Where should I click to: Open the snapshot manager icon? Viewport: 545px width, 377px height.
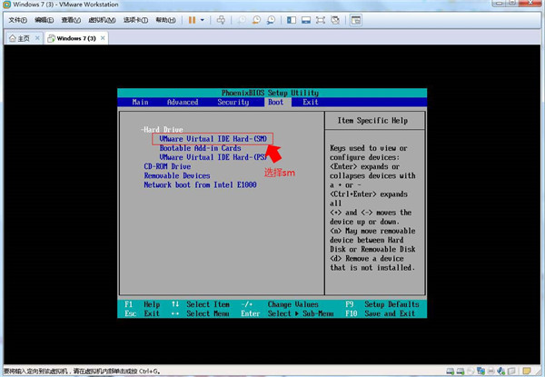tap(271, 20)
